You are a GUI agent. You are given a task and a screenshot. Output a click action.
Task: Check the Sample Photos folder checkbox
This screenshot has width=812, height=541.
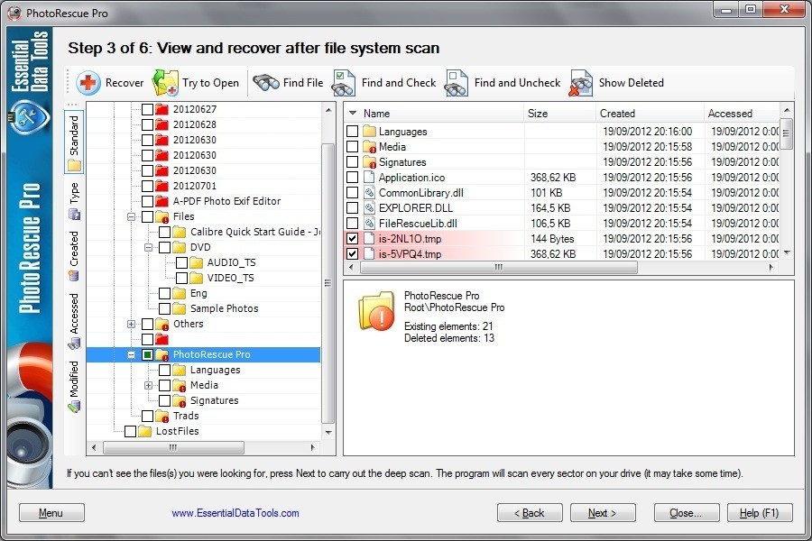[x=165, y=308]
